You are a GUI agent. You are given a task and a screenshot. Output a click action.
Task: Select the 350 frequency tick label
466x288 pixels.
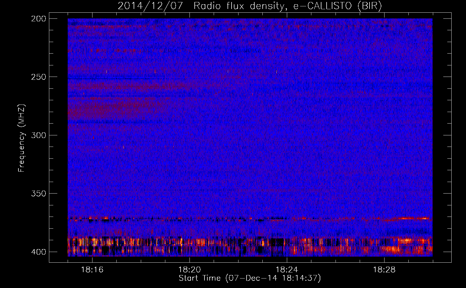click(38, 194)
